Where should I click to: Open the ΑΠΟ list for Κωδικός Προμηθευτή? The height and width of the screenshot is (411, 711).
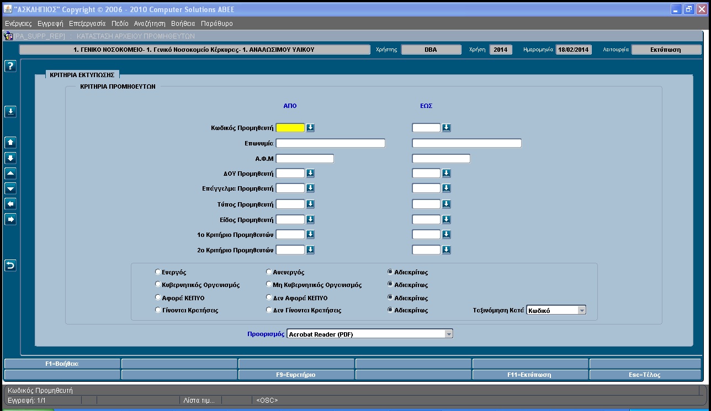[310, 128]
